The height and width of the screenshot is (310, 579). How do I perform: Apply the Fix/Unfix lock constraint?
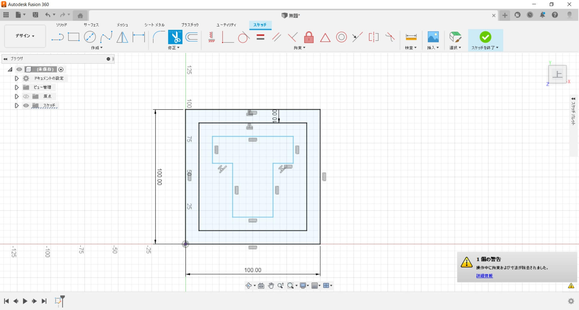click(x=308, y=37)
